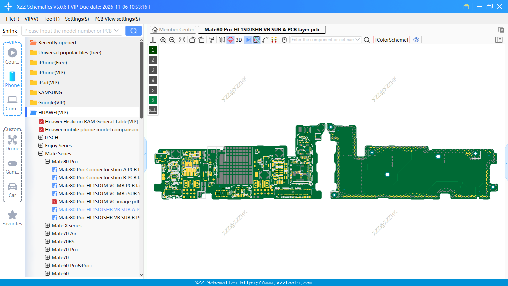508x286 pixels.
Task: Rotate the board counterclockwise
Action: (x=192, y=40)
